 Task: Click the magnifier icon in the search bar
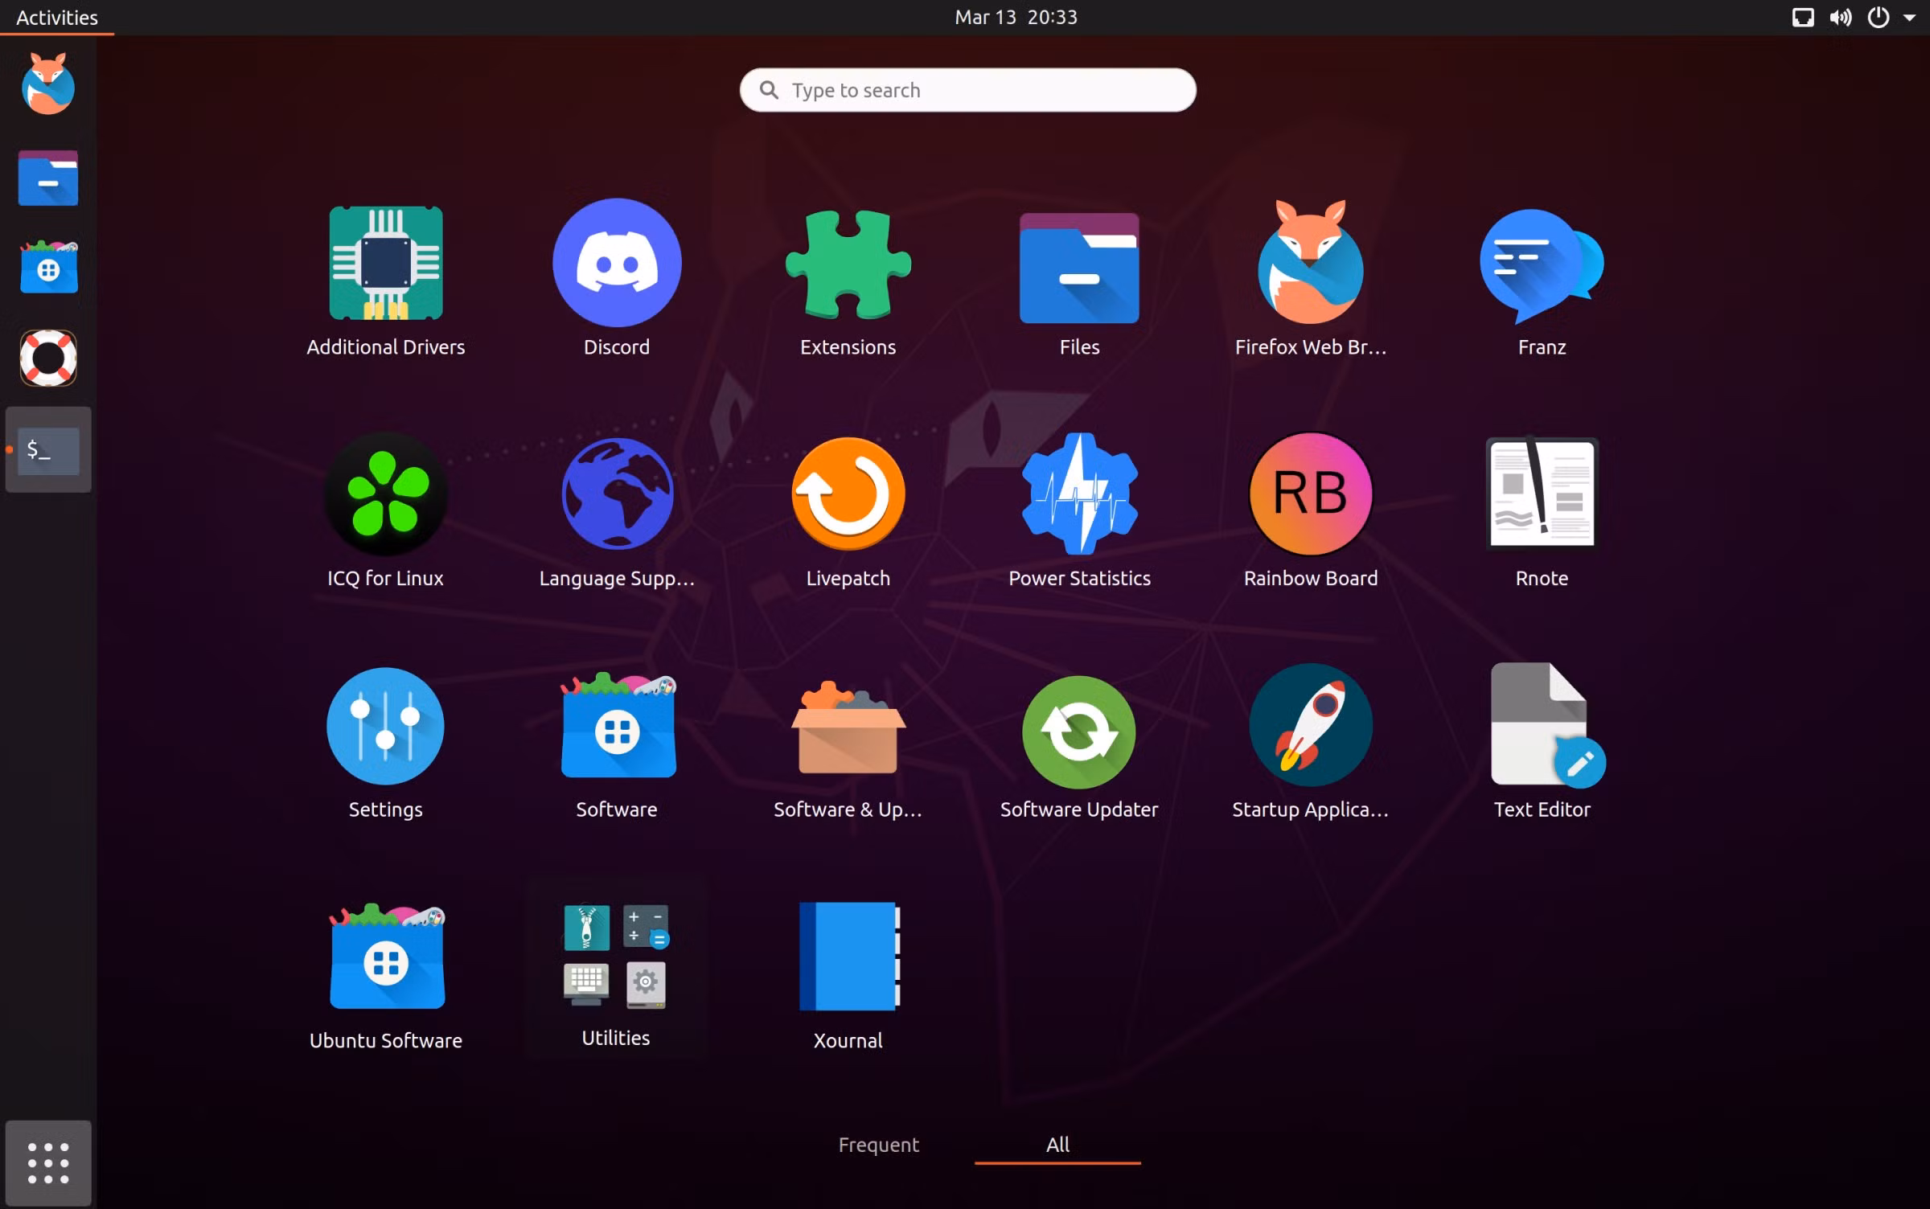[769, 90]
